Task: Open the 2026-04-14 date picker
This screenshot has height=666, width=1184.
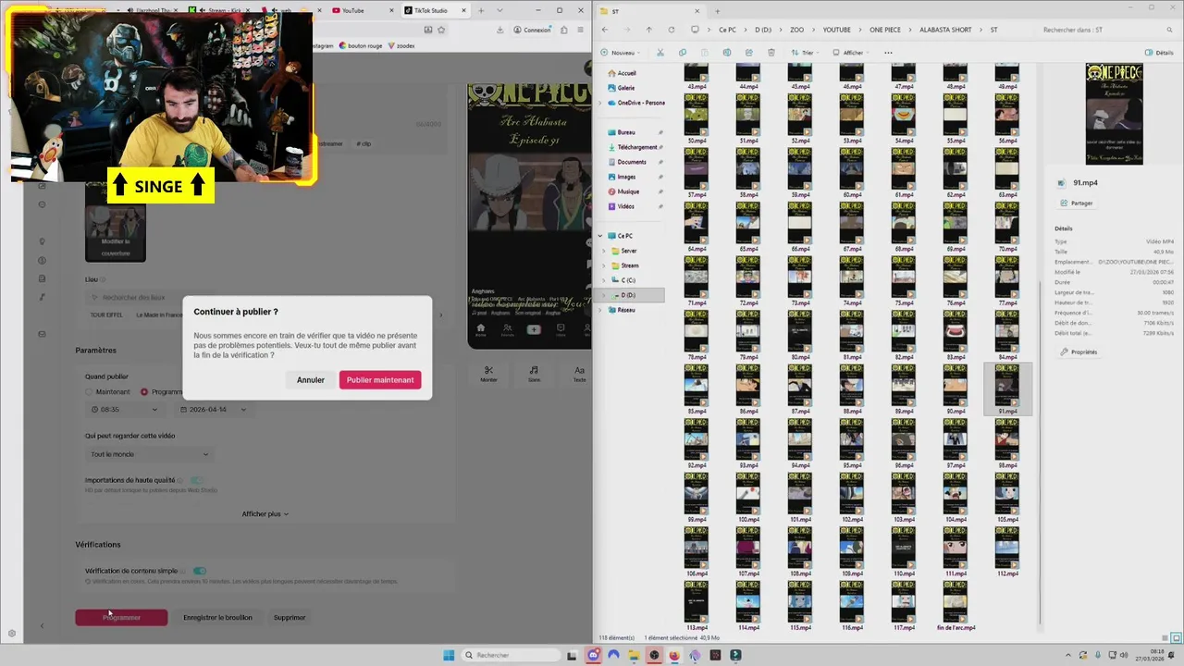Action: pyautogui.click(x=216, y=409)
